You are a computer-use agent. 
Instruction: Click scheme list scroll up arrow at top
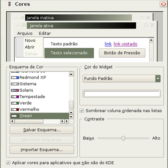(71, 74)
